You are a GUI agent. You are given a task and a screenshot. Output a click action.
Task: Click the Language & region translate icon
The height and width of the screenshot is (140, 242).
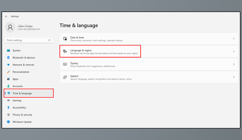point(65,51)
